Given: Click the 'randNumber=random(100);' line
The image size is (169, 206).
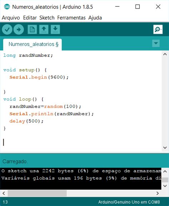Looking at the screenshot, I should 45,106.
